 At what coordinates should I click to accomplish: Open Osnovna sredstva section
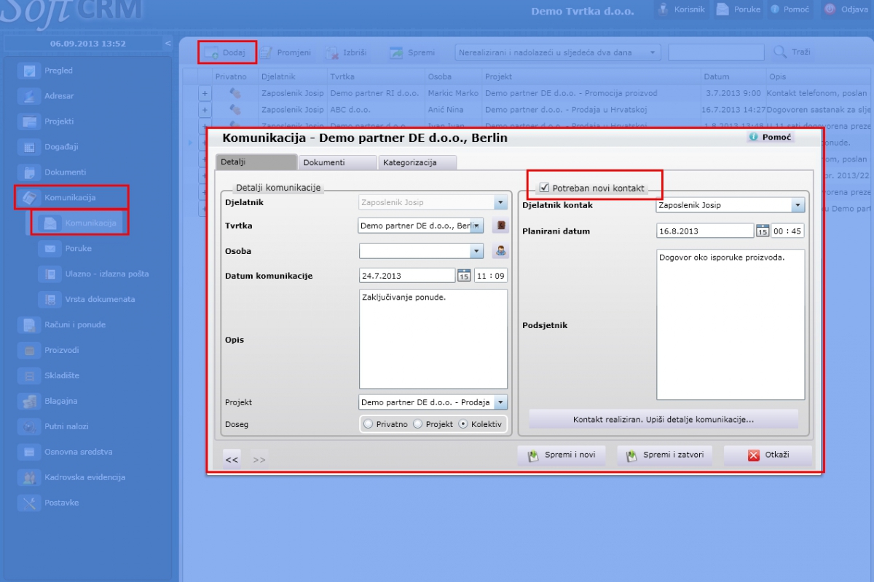tap(79, 452)
